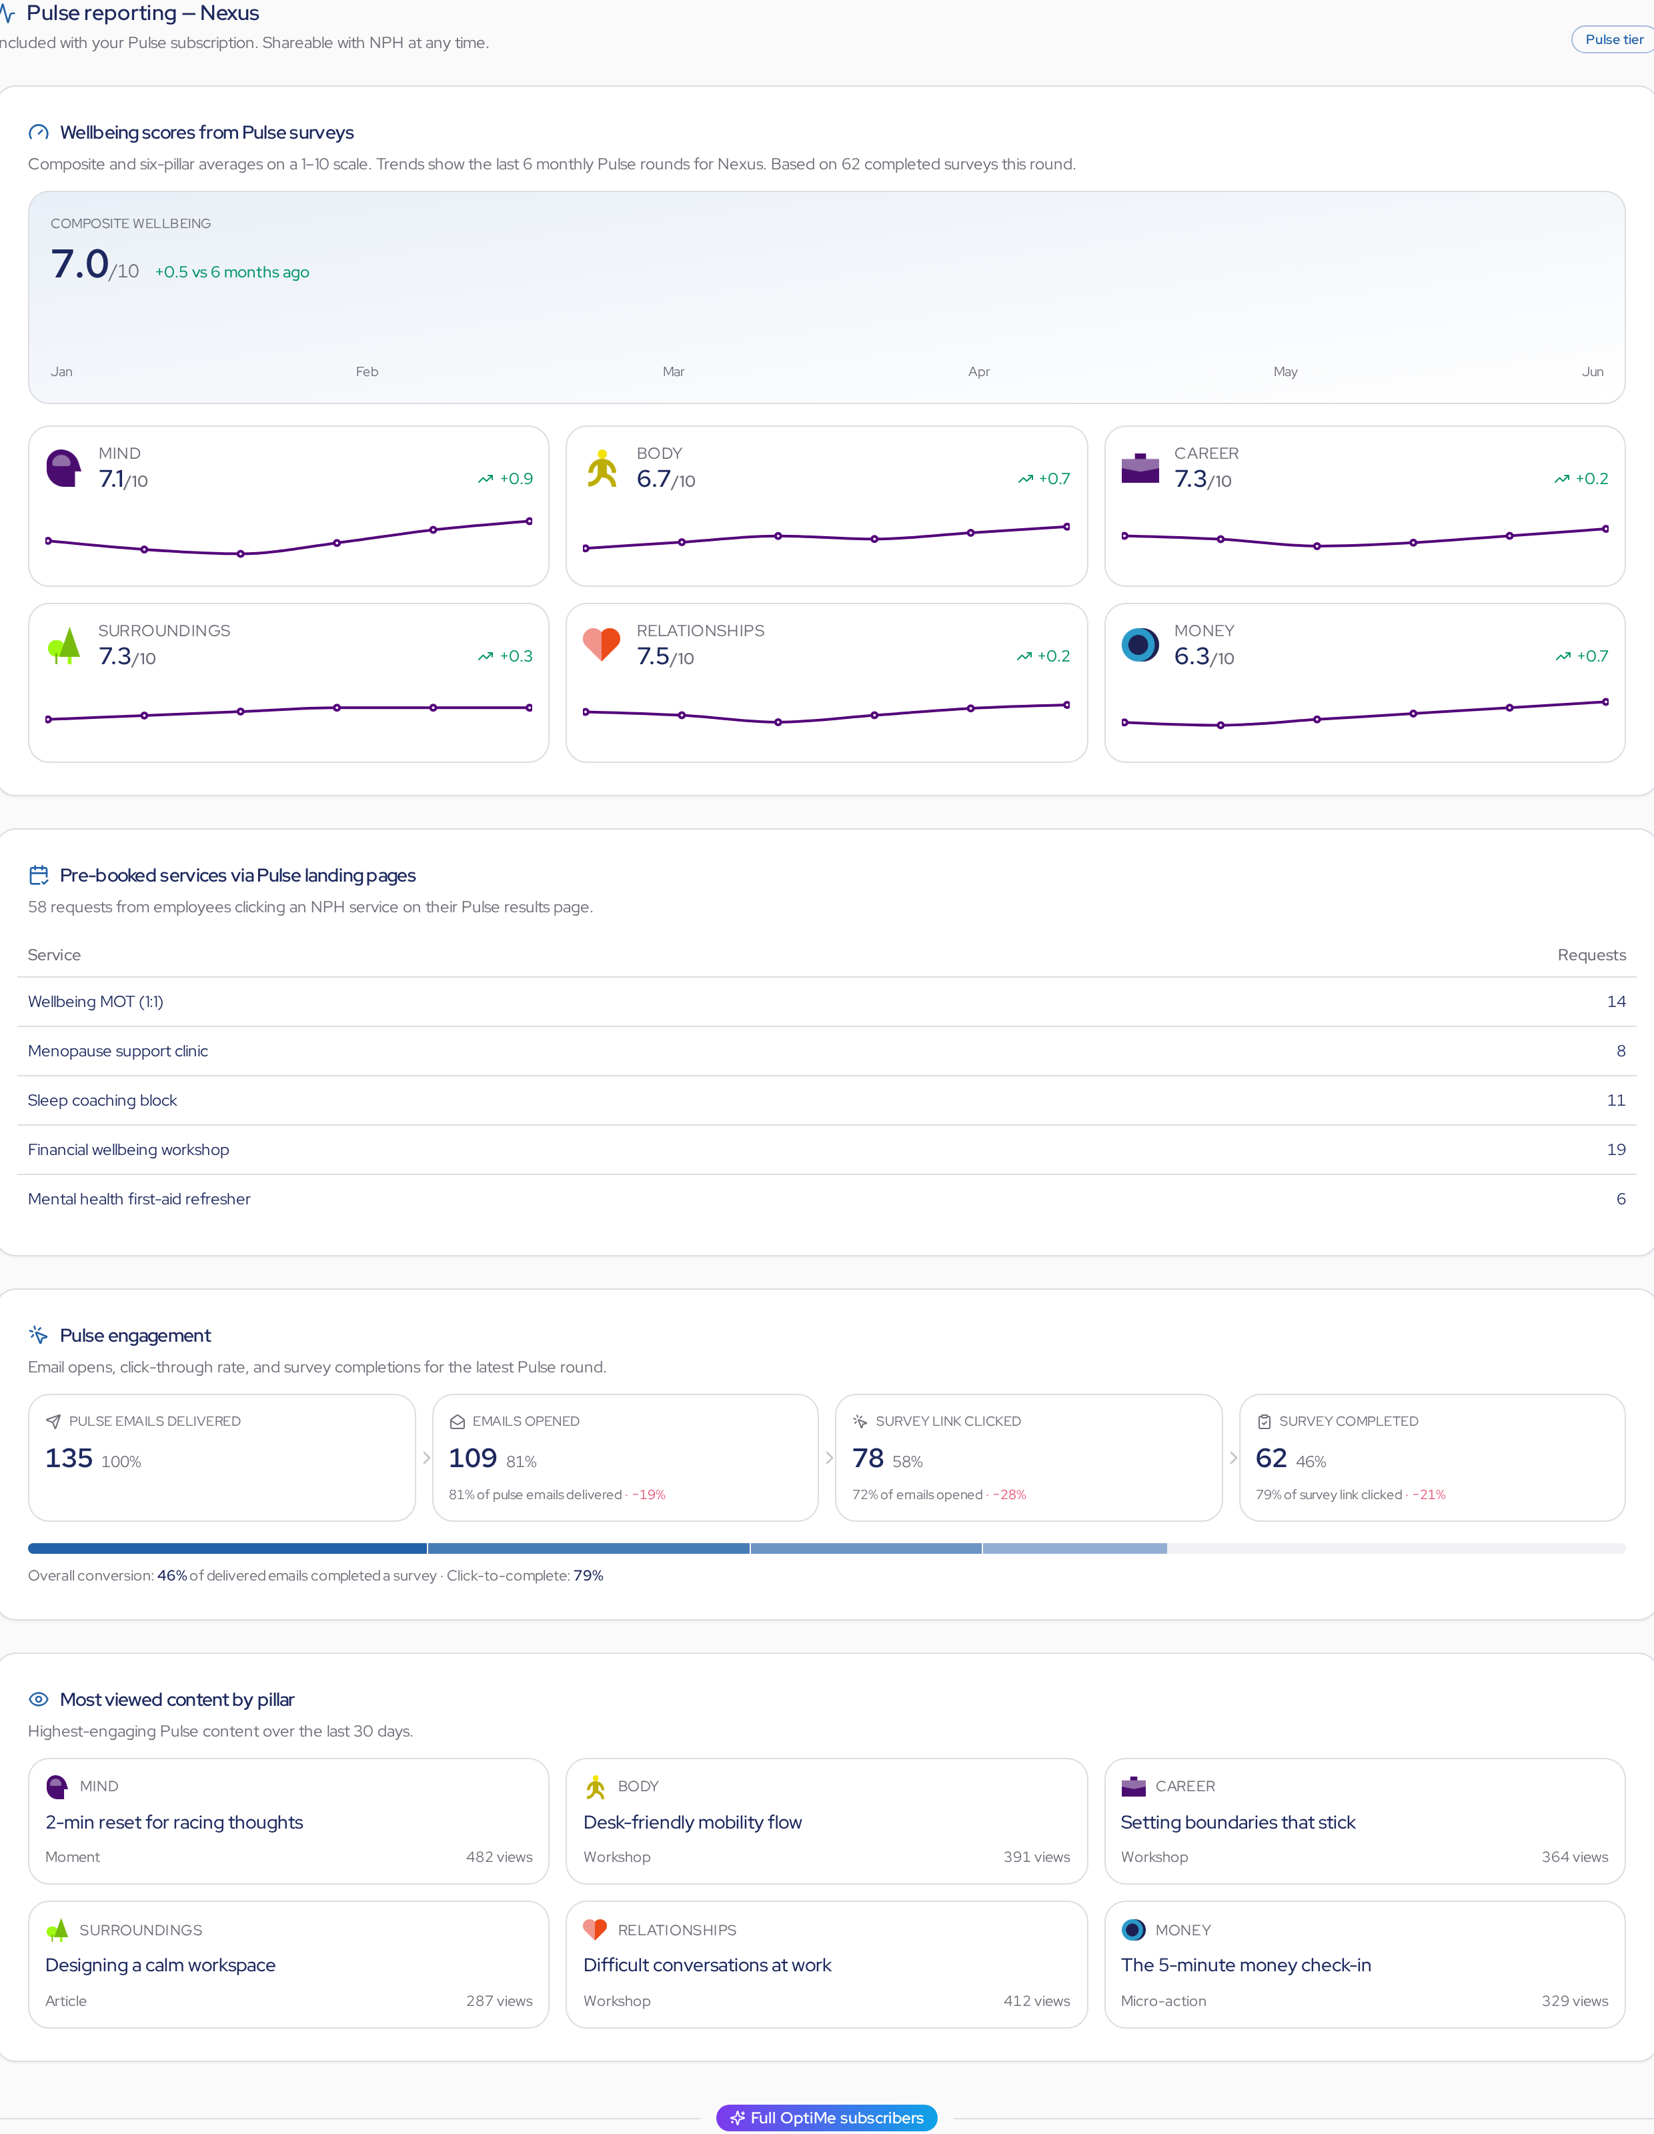Click the 109 emails opened value
Screen dimensions: 1654x2134
(473, 1458)
